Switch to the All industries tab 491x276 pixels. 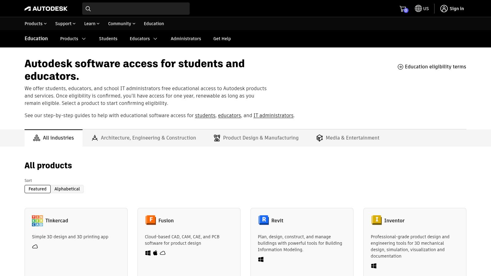[53, 138]
